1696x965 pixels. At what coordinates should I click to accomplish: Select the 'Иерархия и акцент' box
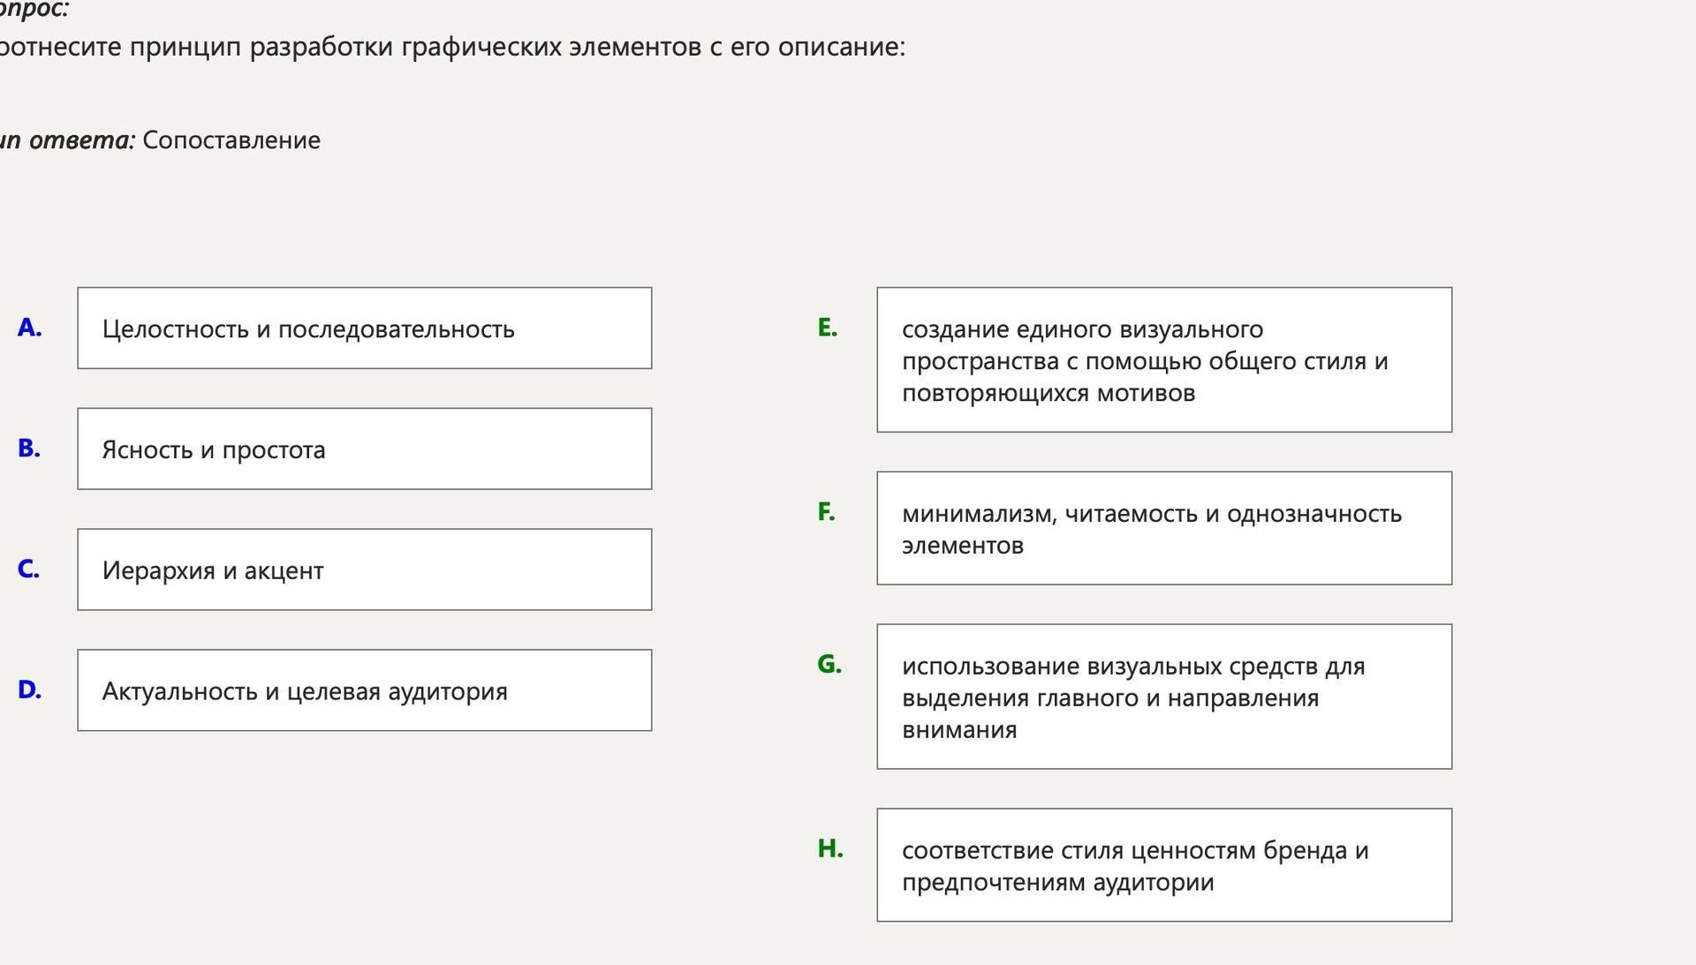pos(364,569)
